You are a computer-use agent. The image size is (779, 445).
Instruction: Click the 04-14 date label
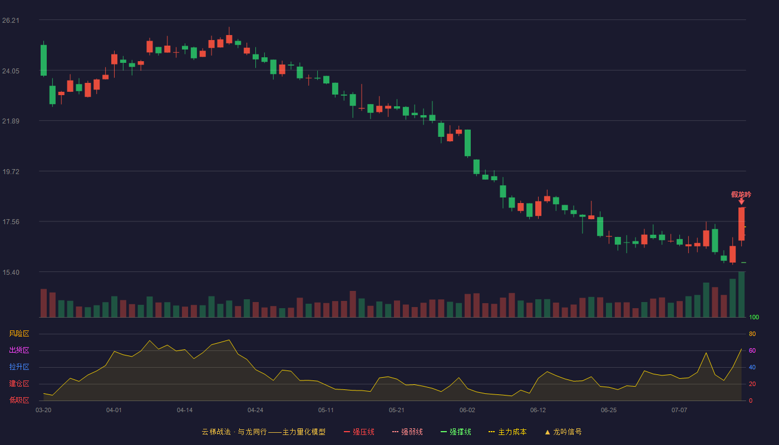(185, 410)
